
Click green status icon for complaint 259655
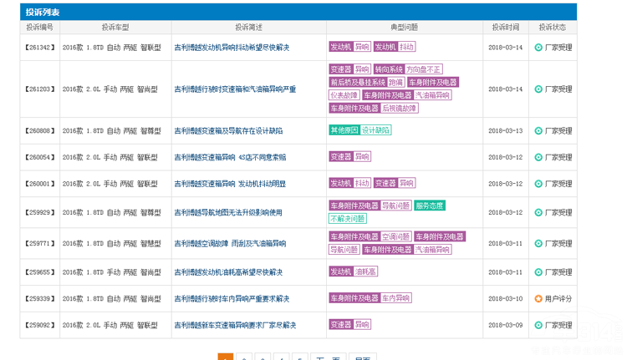538,272
